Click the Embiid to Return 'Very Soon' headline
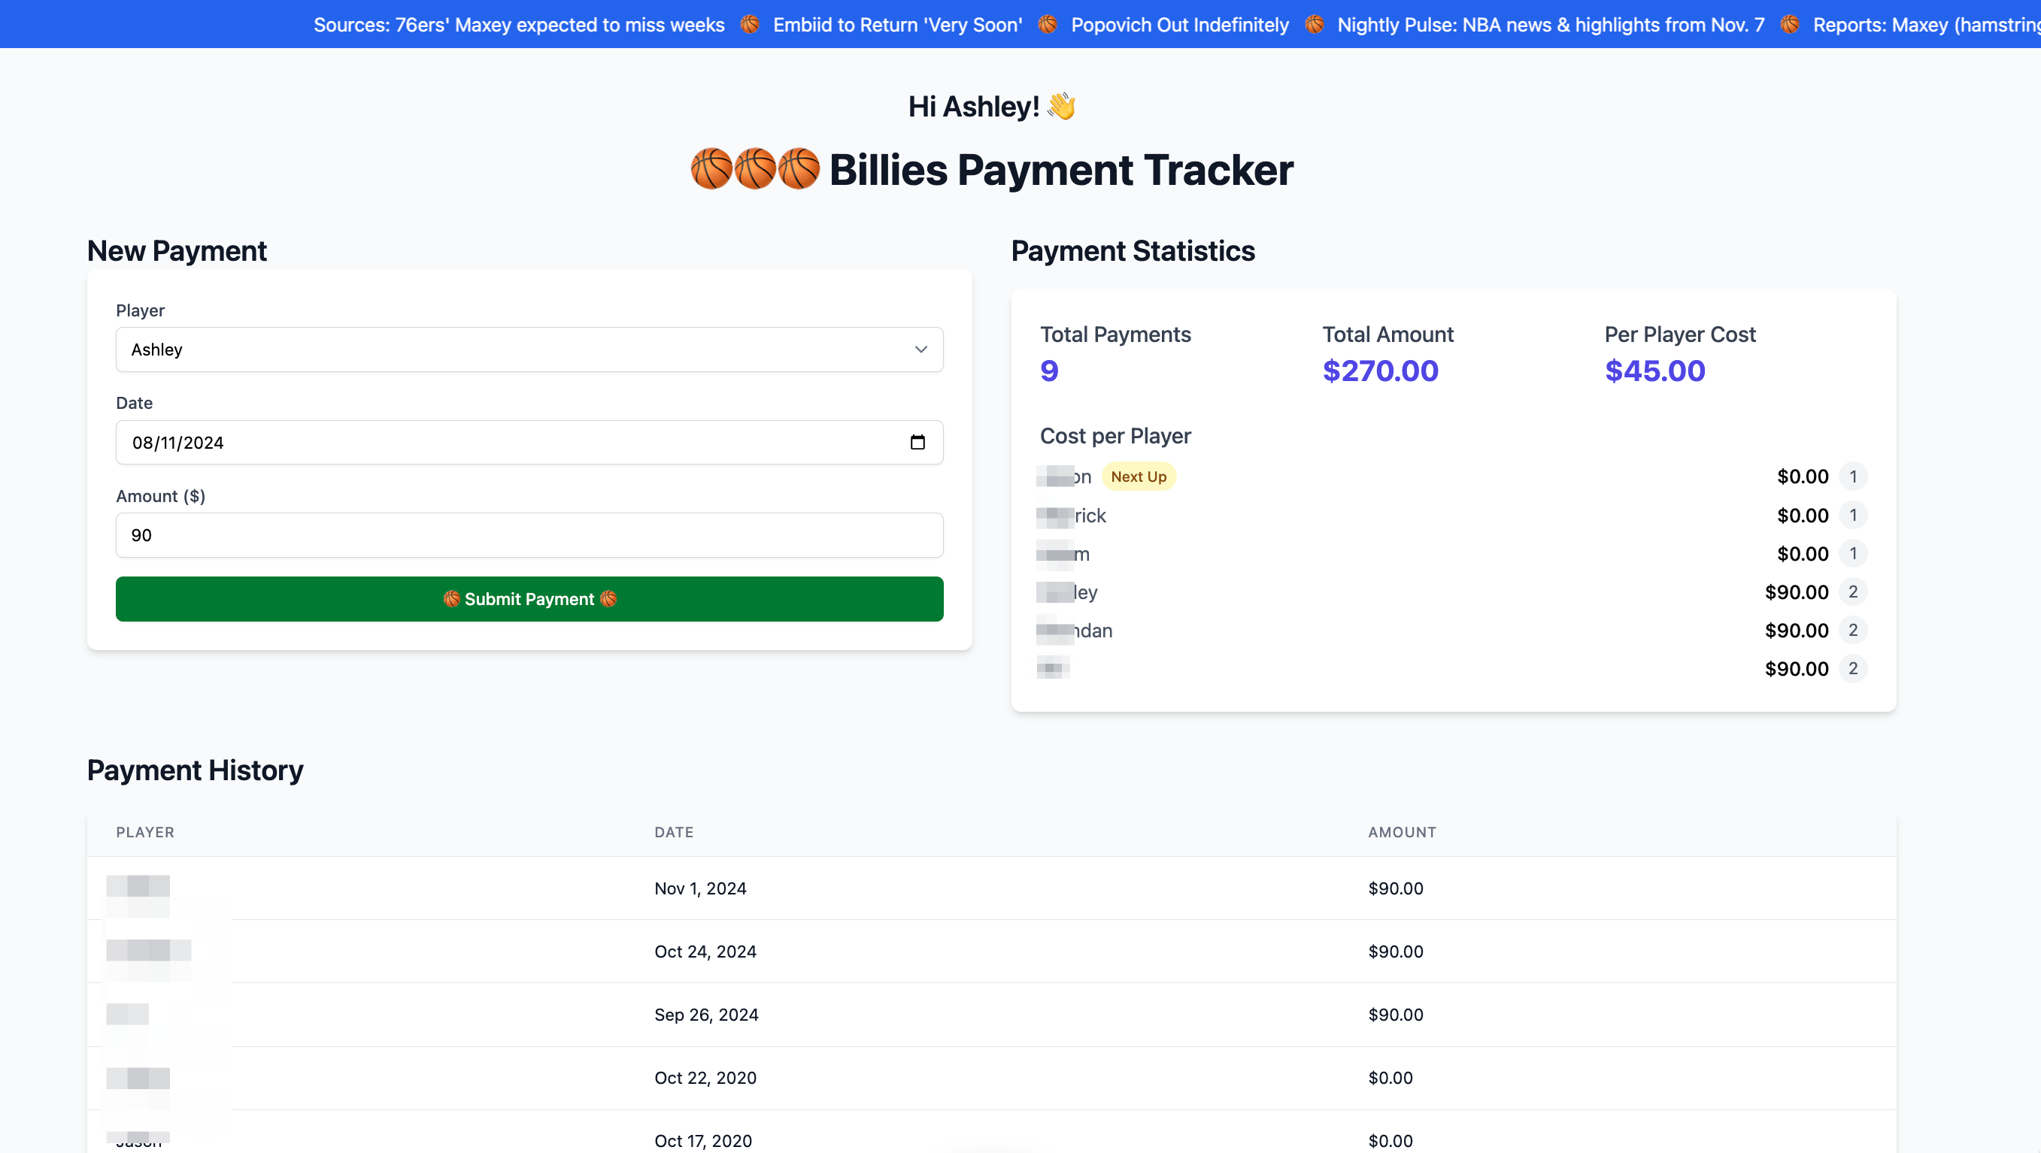2041x1153 pixels. click(x=897, y=25)
